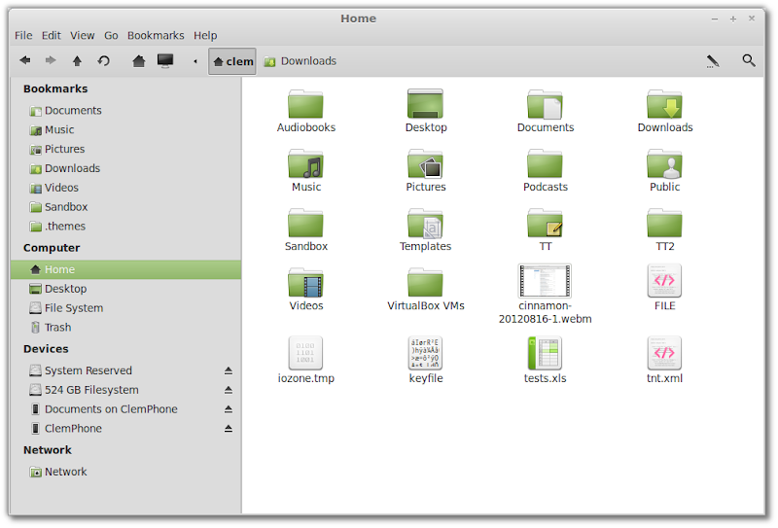This screenshot has height=528, width=778.
Task: Open the search tool with the magnifier
Action: click(748, 60)
